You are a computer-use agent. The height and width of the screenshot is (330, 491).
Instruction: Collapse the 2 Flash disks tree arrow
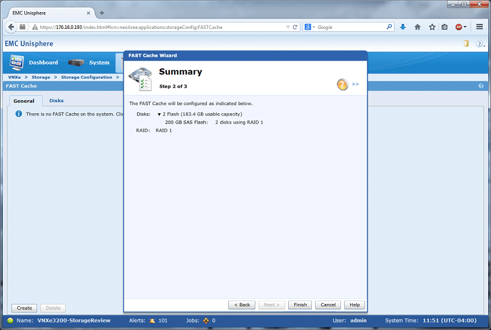pyautogui.click(x=159, y=114)
